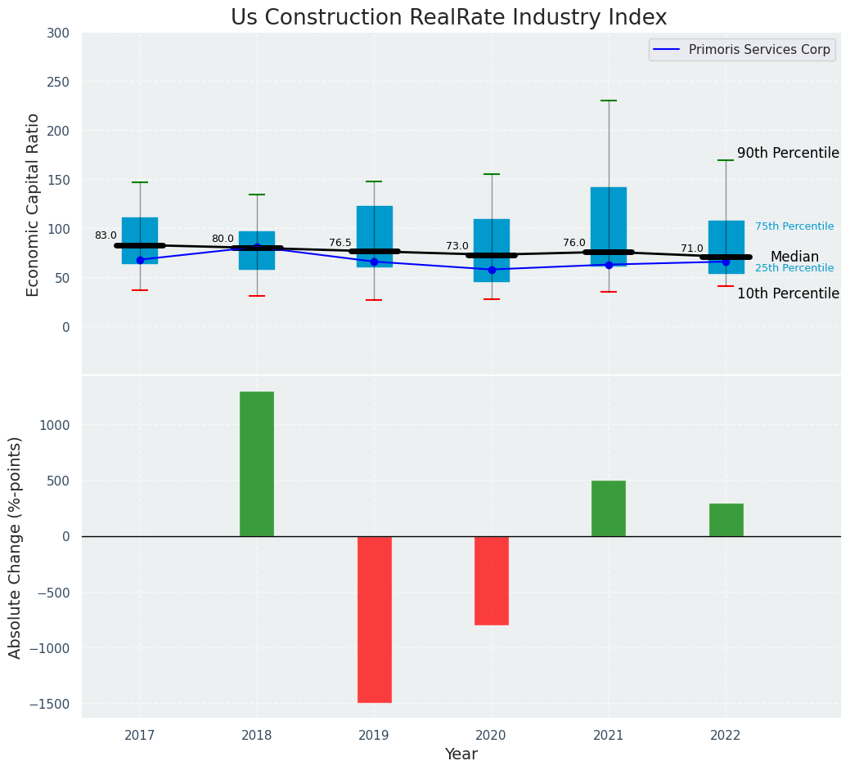Click the 90th Percentile annotation label
The image size is (850, 770).
point(787,154)
